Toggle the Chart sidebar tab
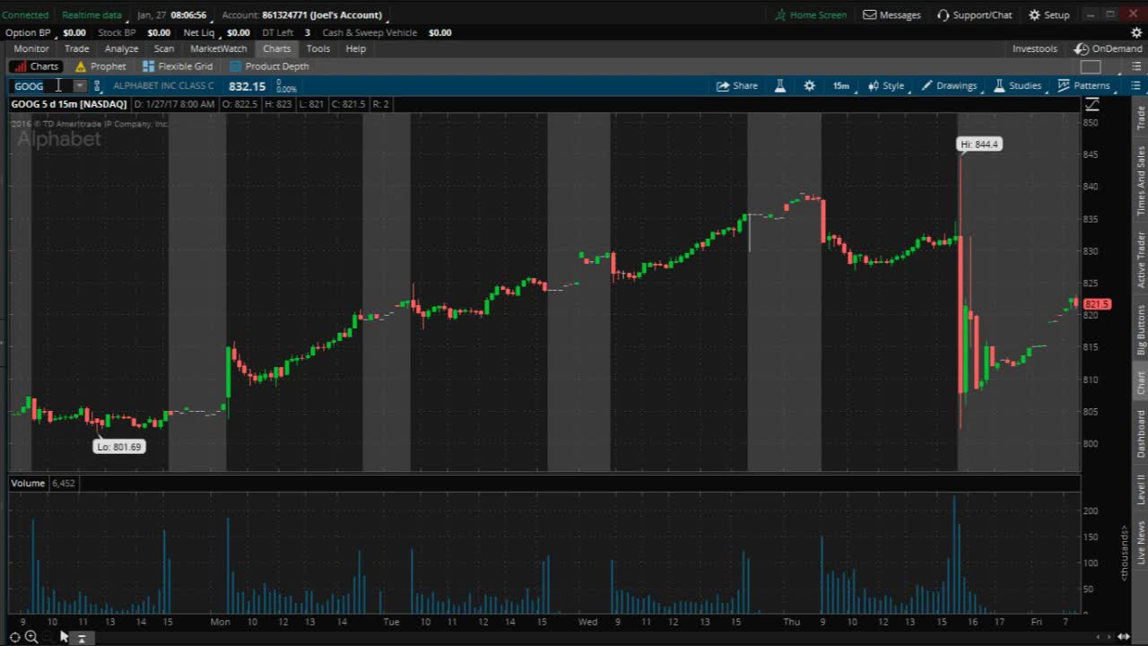This screenshot has height=646, width=1148. point(1141,382)
